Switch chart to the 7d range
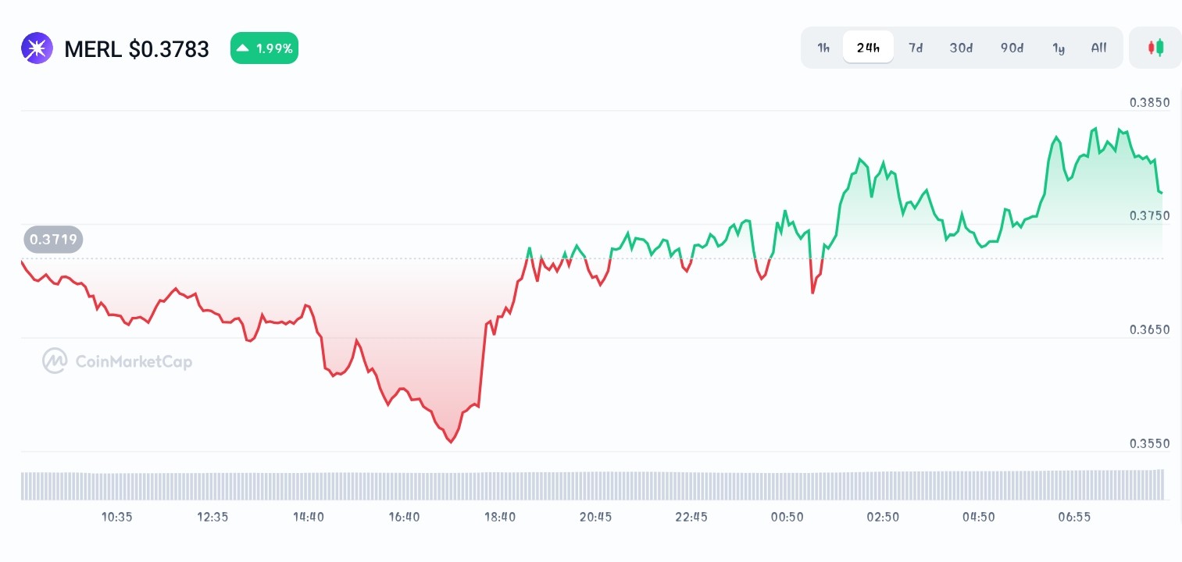The width and height of the screenshot is (1182, 562). tap(916, 48)
